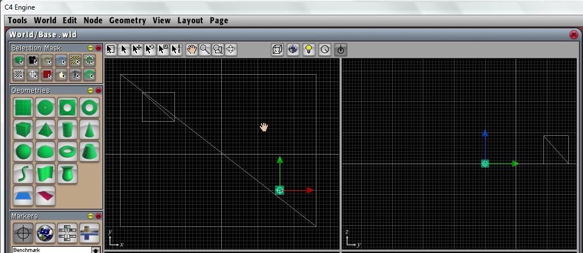Choose the sphere geometry icon
Screen dimensions: 583x253
point(23,151)
